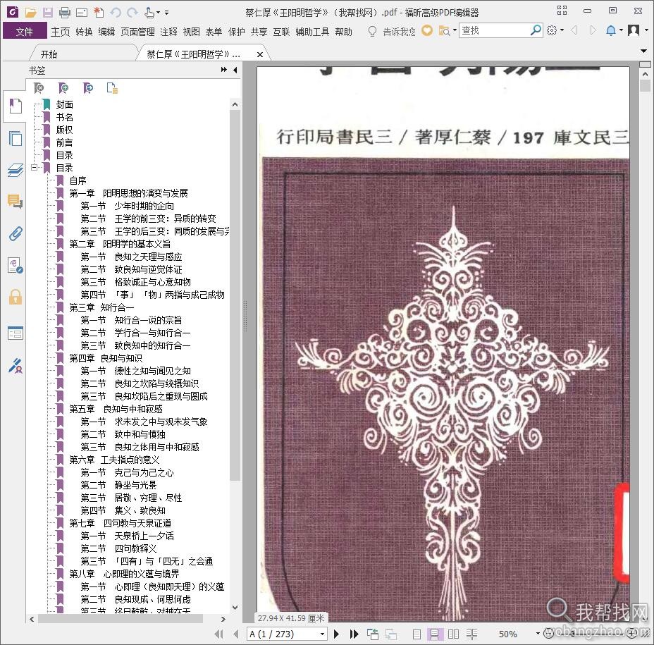Click the Undo arrow icon
The height and width of the screenshot is (645, 654).
tap(116, 13)
